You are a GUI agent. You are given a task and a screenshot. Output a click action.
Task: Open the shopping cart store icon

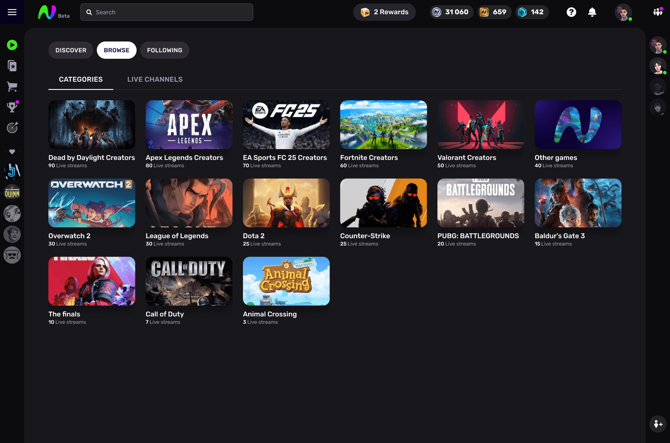coord(12,87)
